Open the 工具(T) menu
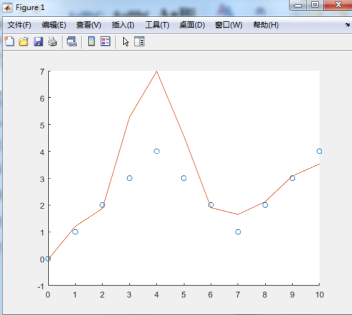The width and height of the screenshot is (352, 315). (x=157, y=25)
